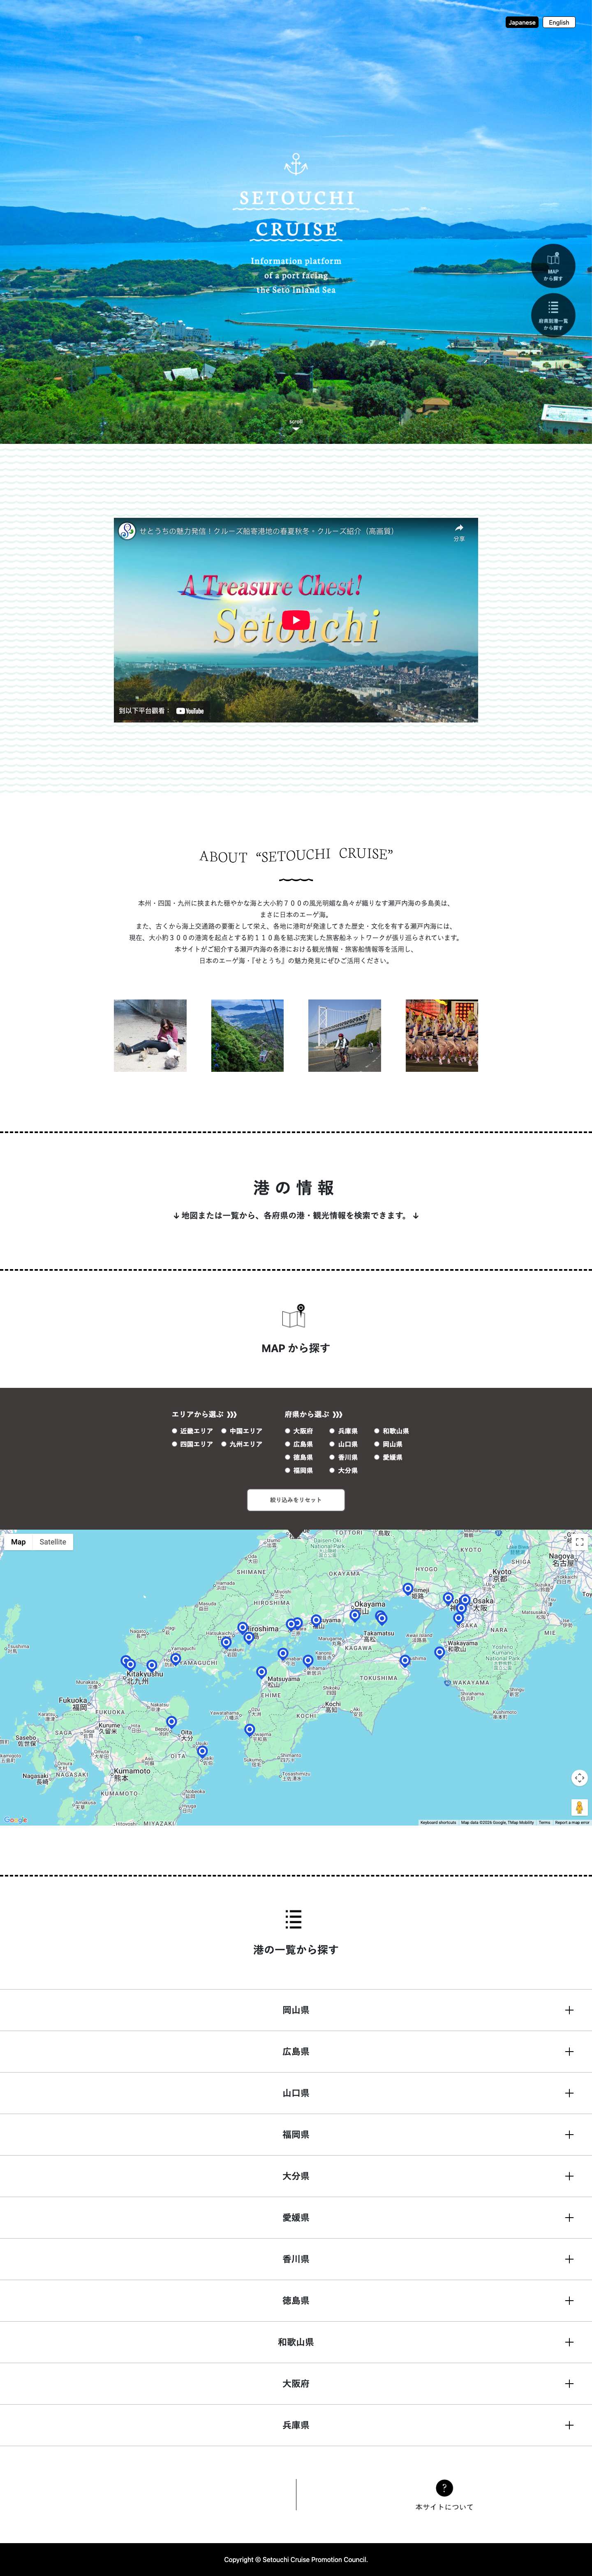This screenshot has height=2576, width=592.
Task: Click the port marker near Himeji
Action: (407, 1589)
